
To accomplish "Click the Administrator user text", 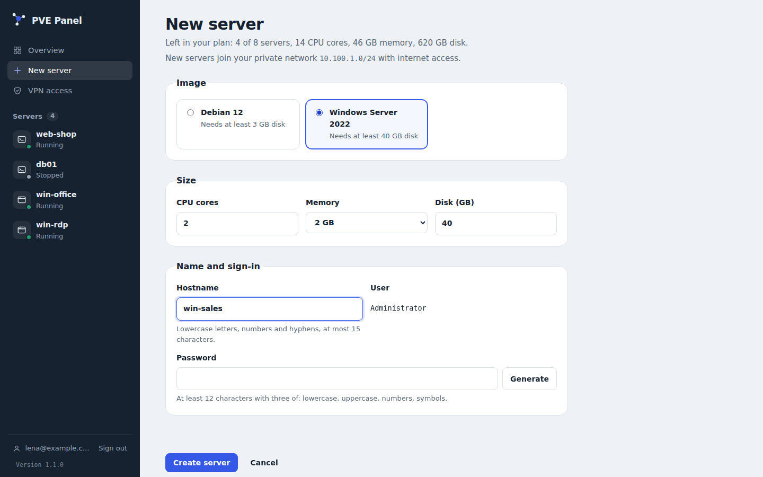I will (x=398, y=308).
